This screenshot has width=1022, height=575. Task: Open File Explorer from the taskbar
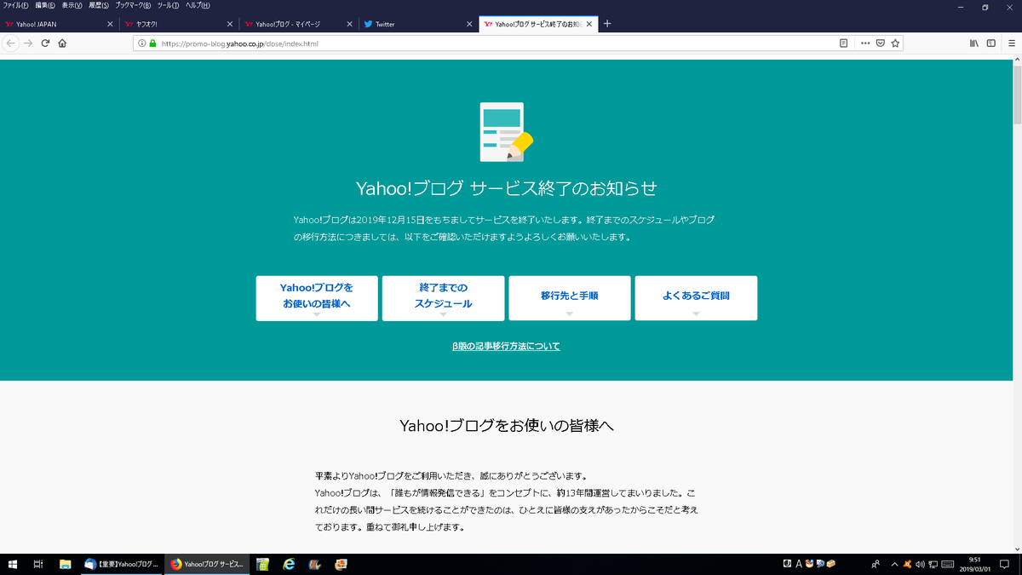(65, 564)
